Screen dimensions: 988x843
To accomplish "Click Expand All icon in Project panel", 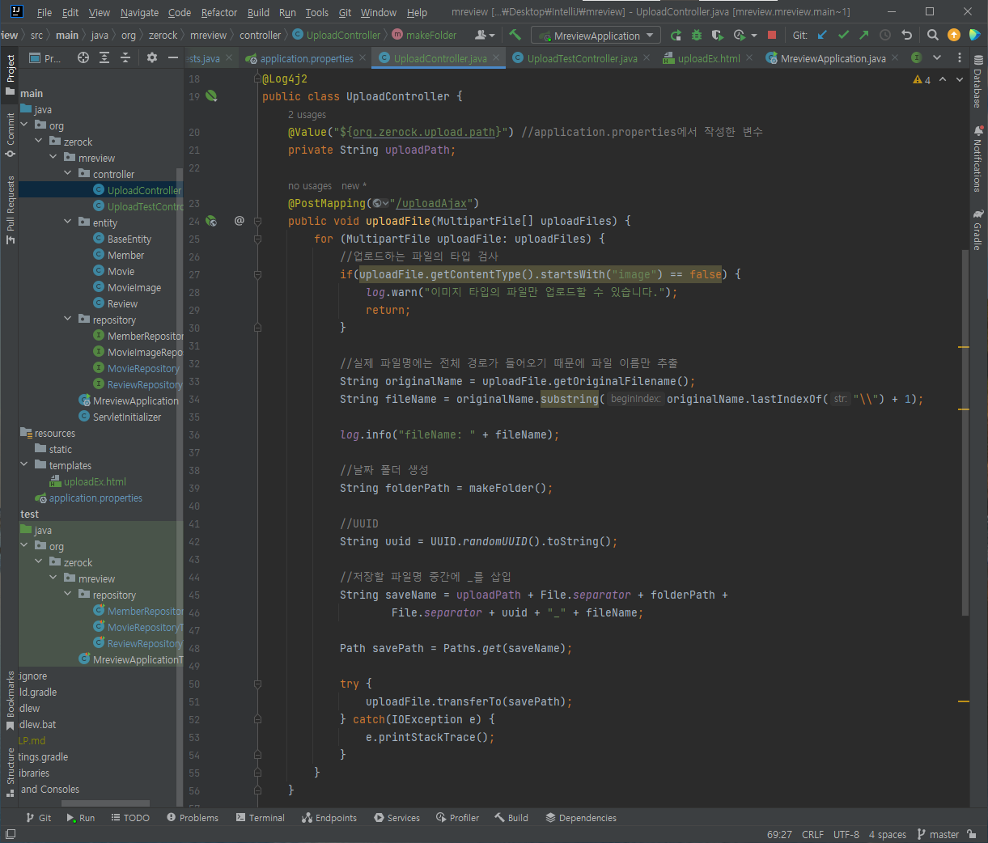I will (104, 57).
